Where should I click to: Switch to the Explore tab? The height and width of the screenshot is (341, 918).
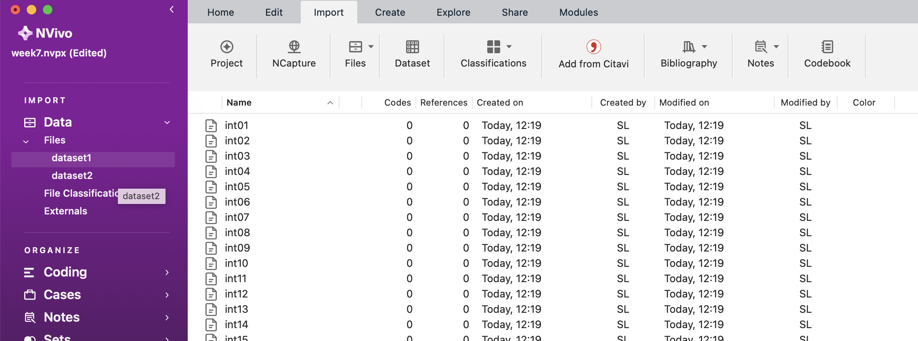point(453,12)
